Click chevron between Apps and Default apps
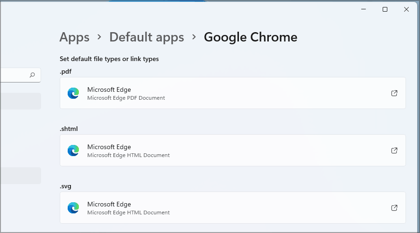 coord(99,37)
